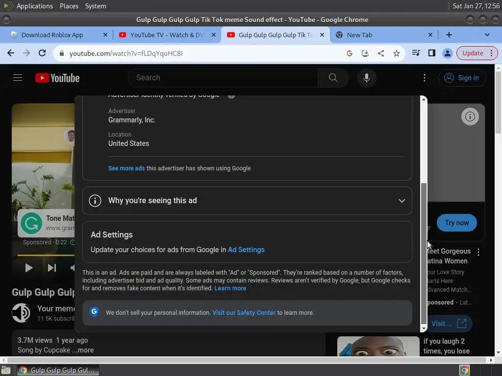502x376 pixels.
Task: Open YouTube settings three-dot menu
Action: [x=425, y=78]
